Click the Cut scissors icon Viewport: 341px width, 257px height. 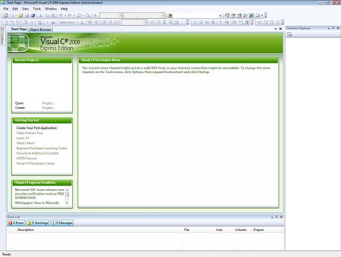(40, 15)
